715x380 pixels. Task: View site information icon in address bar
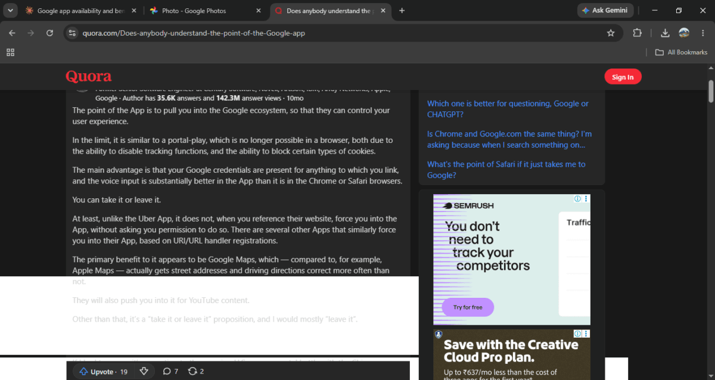pos(72,33)
